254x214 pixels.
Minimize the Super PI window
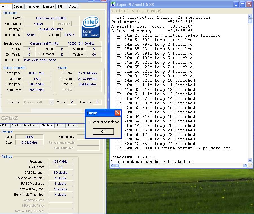click(x=236, y=5)
